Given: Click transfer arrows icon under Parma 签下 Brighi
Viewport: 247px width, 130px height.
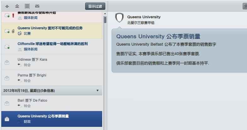Looking at the screenshot, I should (20, 81).
